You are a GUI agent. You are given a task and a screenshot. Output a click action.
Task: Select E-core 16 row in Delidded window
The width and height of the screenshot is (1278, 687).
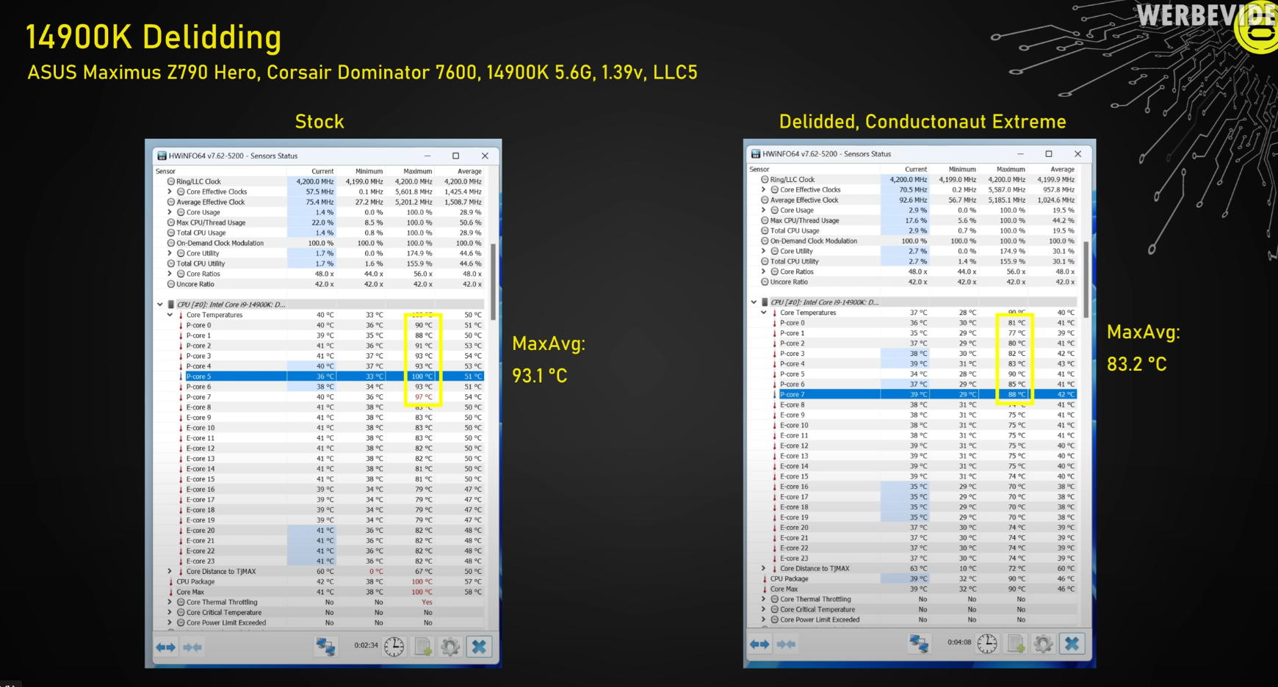[x=912, y=487]
